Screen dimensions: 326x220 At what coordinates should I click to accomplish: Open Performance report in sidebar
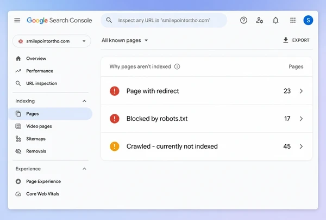(x=40, y=71)
